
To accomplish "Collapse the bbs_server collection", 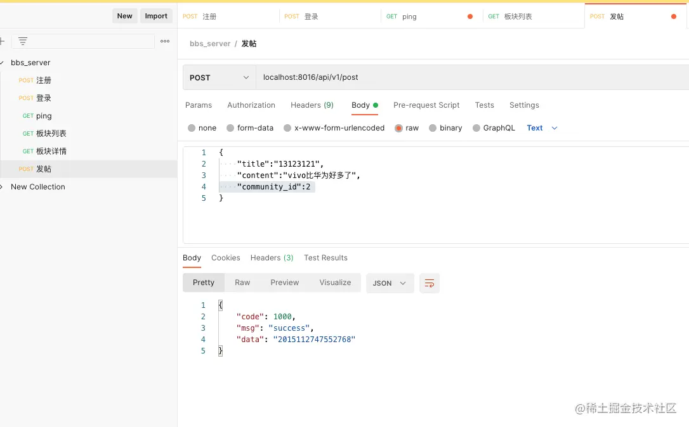I will (x=2, y=63).
